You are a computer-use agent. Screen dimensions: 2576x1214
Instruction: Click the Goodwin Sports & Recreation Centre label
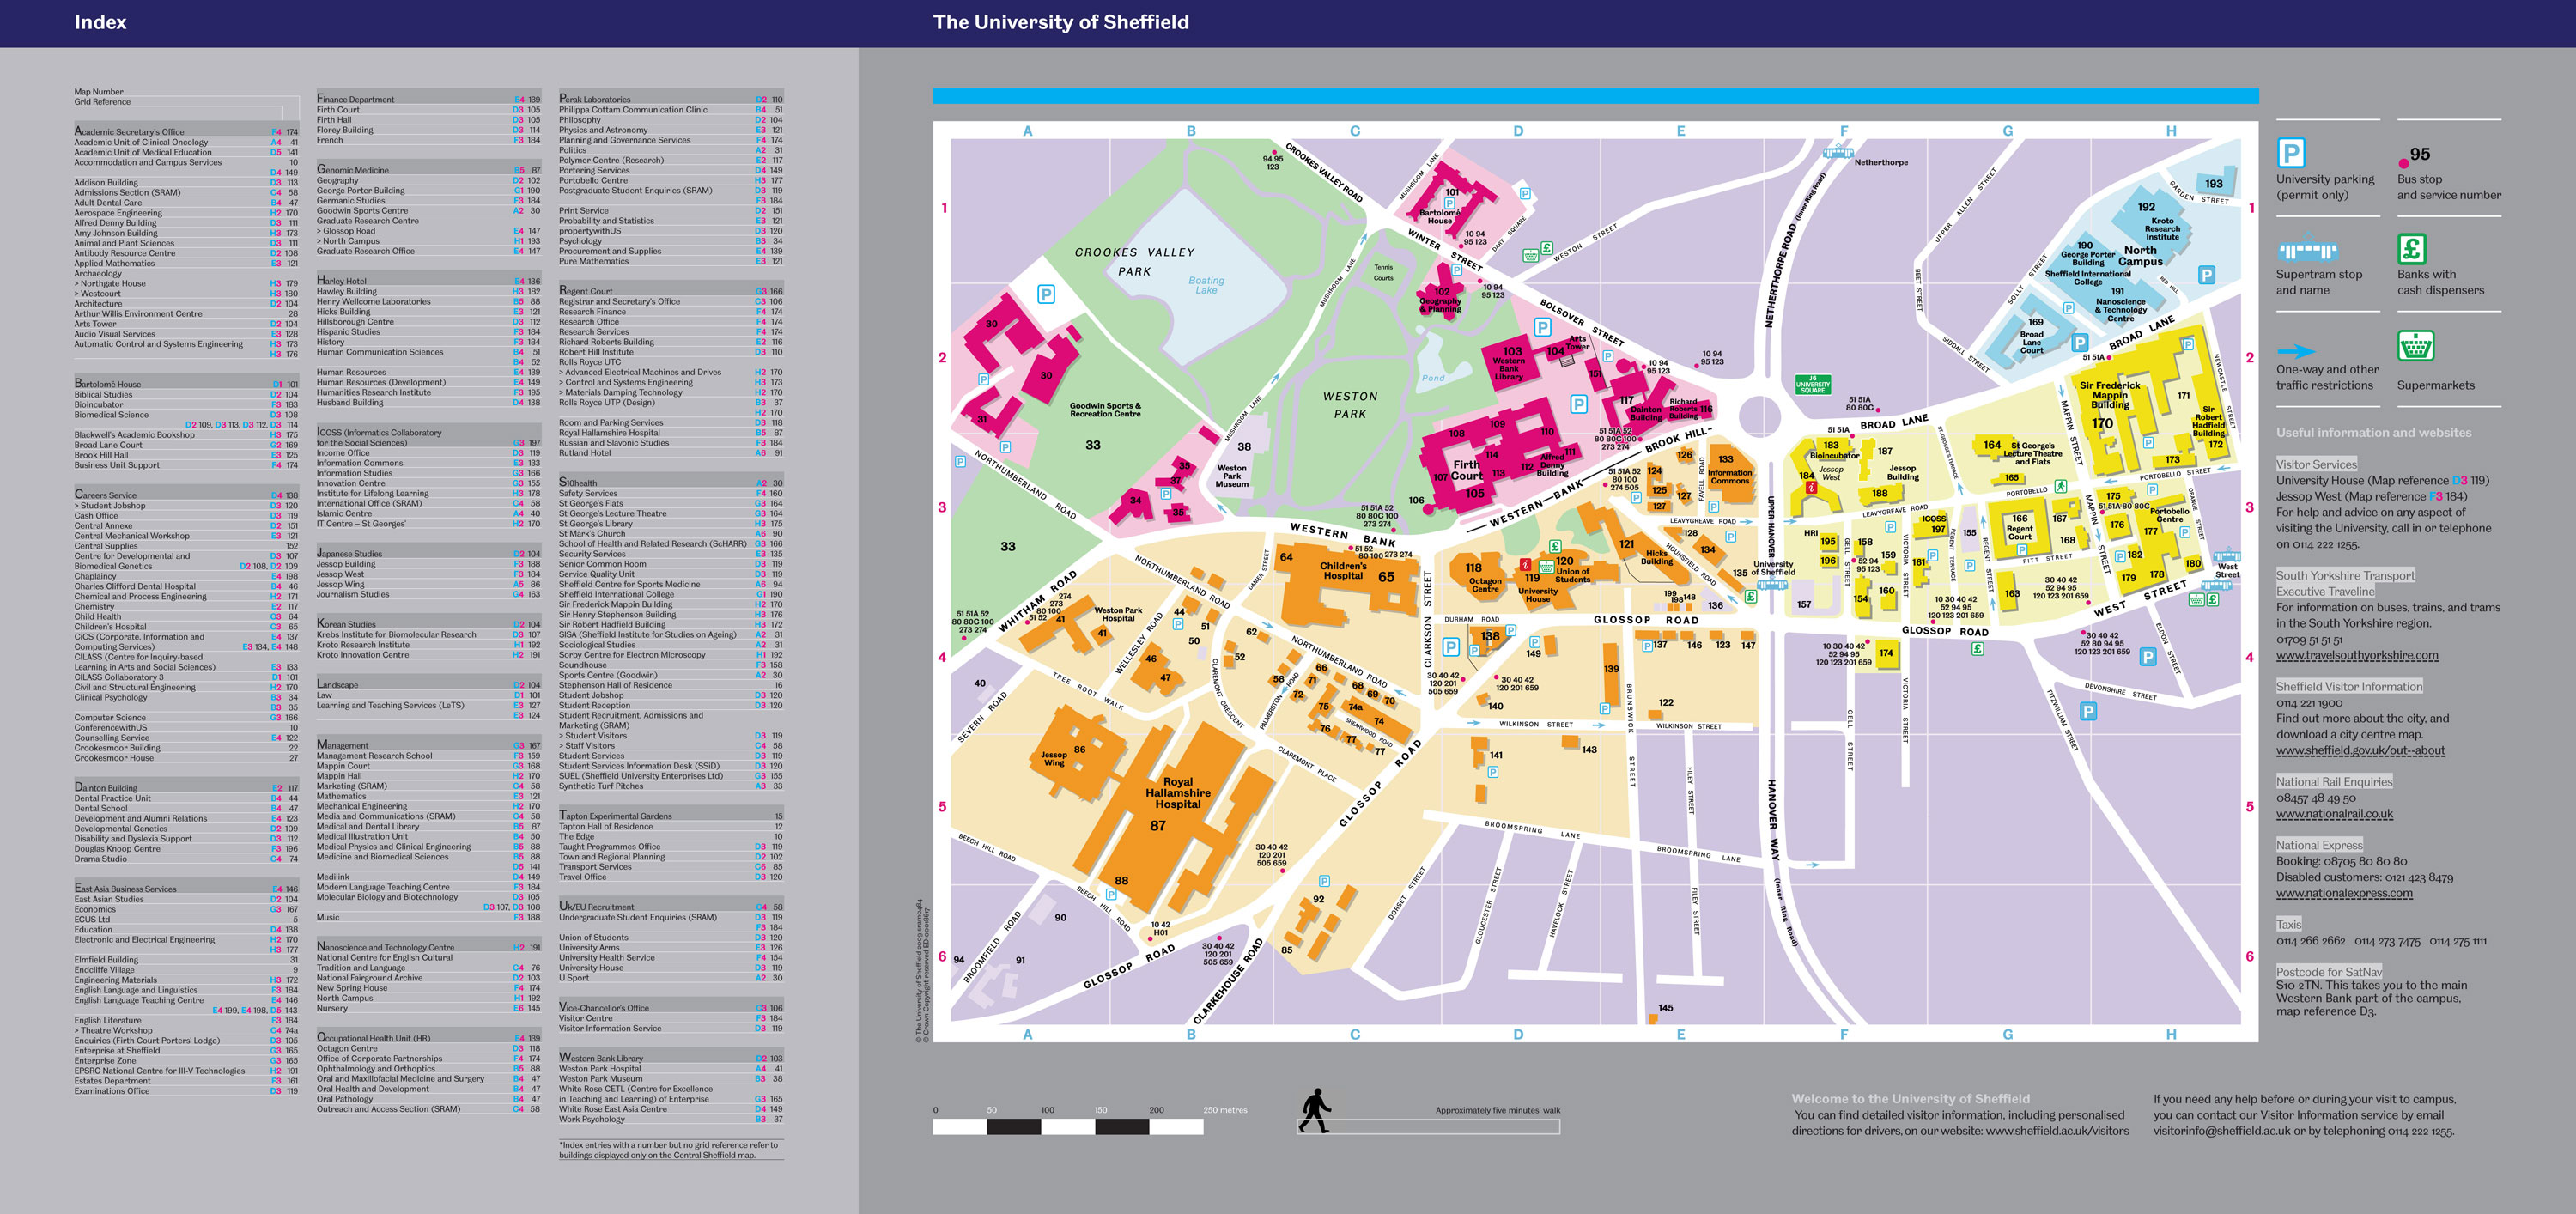click(x=1105, y=409)
